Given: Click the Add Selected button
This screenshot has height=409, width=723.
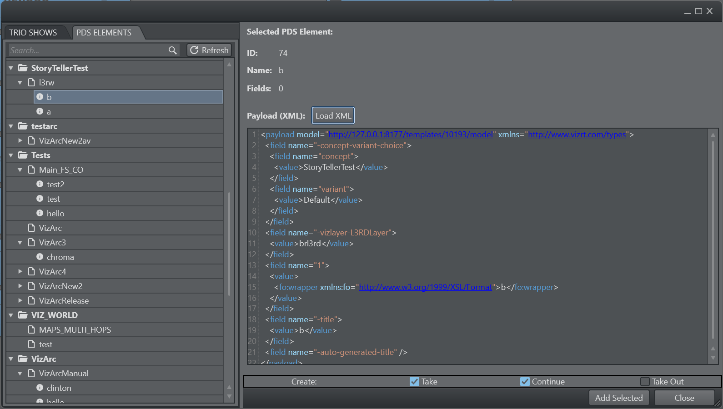Looking at the screenshot, I should (619, 398).
